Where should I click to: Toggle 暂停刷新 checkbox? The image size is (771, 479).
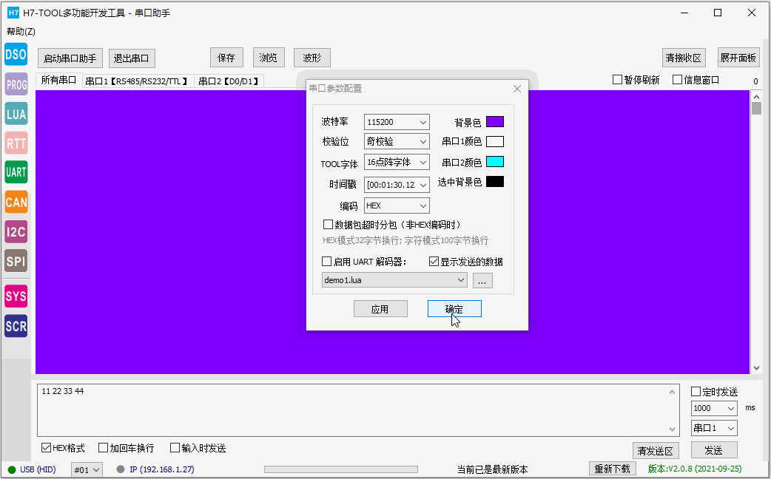click(x=618, y=80)
